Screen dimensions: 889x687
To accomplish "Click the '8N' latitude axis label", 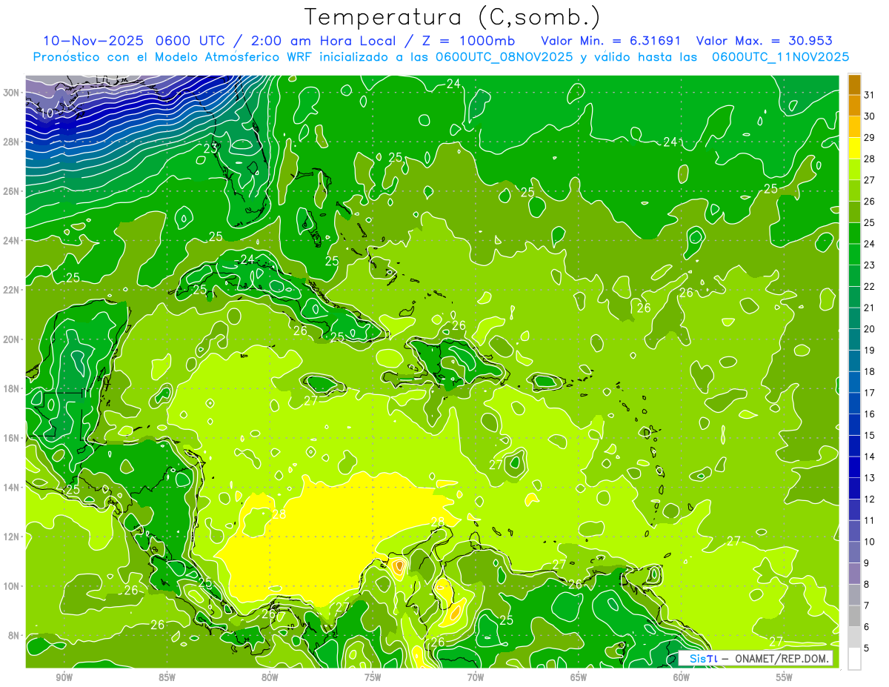I will pos(14,635).
